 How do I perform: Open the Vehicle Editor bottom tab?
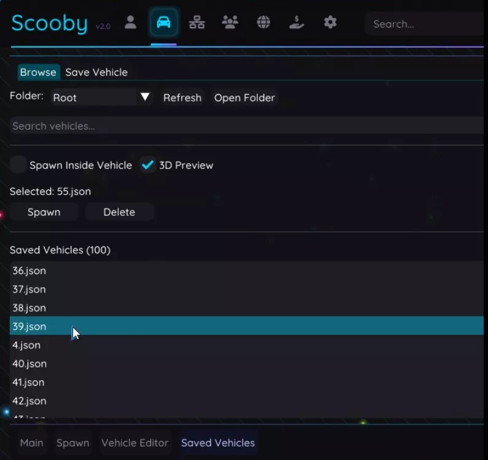tap(135, 443)
